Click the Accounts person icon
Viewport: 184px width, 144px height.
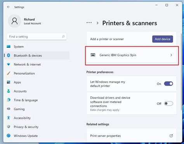click(x=9, y=91)
